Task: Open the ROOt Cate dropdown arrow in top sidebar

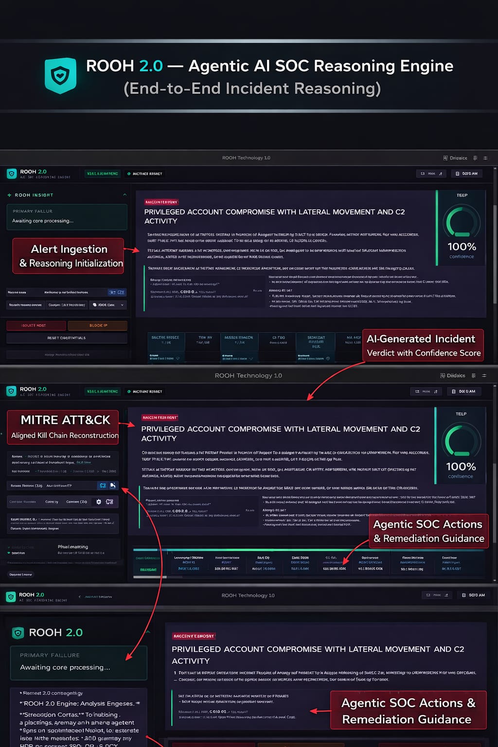Action: tap(122, 305)
